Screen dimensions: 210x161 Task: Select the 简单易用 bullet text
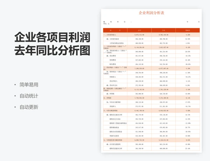click(x=29, y=85)
